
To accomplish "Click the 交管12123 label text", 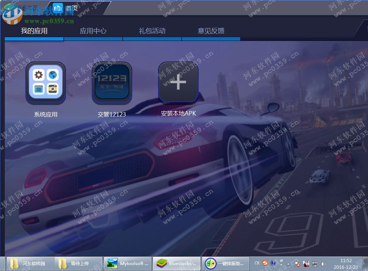I will click(112, 114).
